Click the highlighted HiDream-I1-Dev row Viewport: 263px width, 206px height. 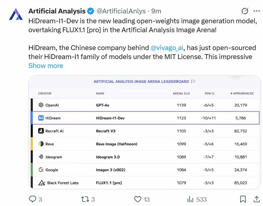(145, 118)
